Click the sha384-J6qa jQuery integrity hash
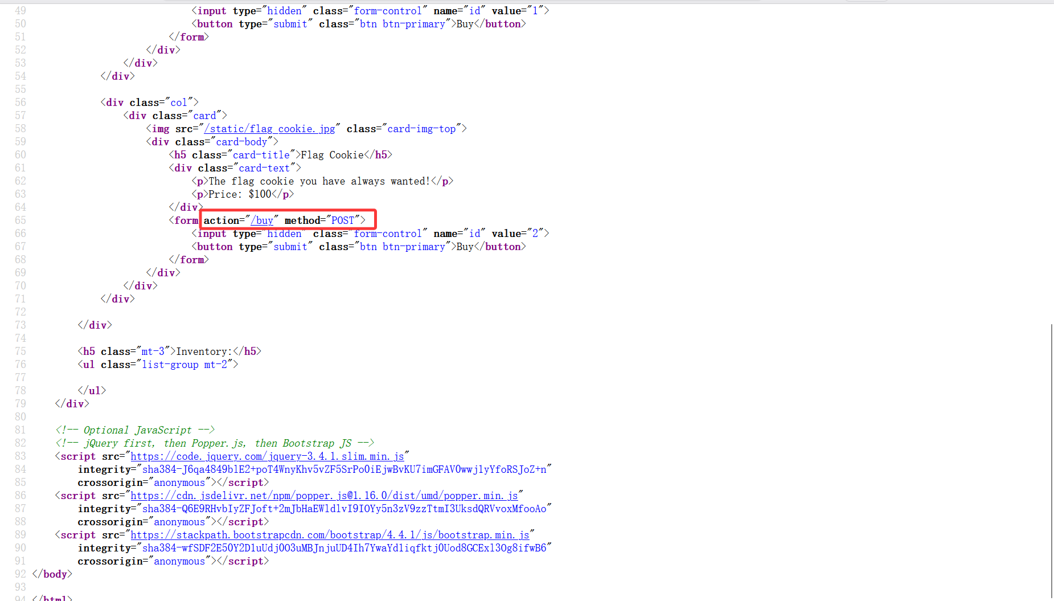This screenshot has width=1054, height=601. [x=344, y=469]
